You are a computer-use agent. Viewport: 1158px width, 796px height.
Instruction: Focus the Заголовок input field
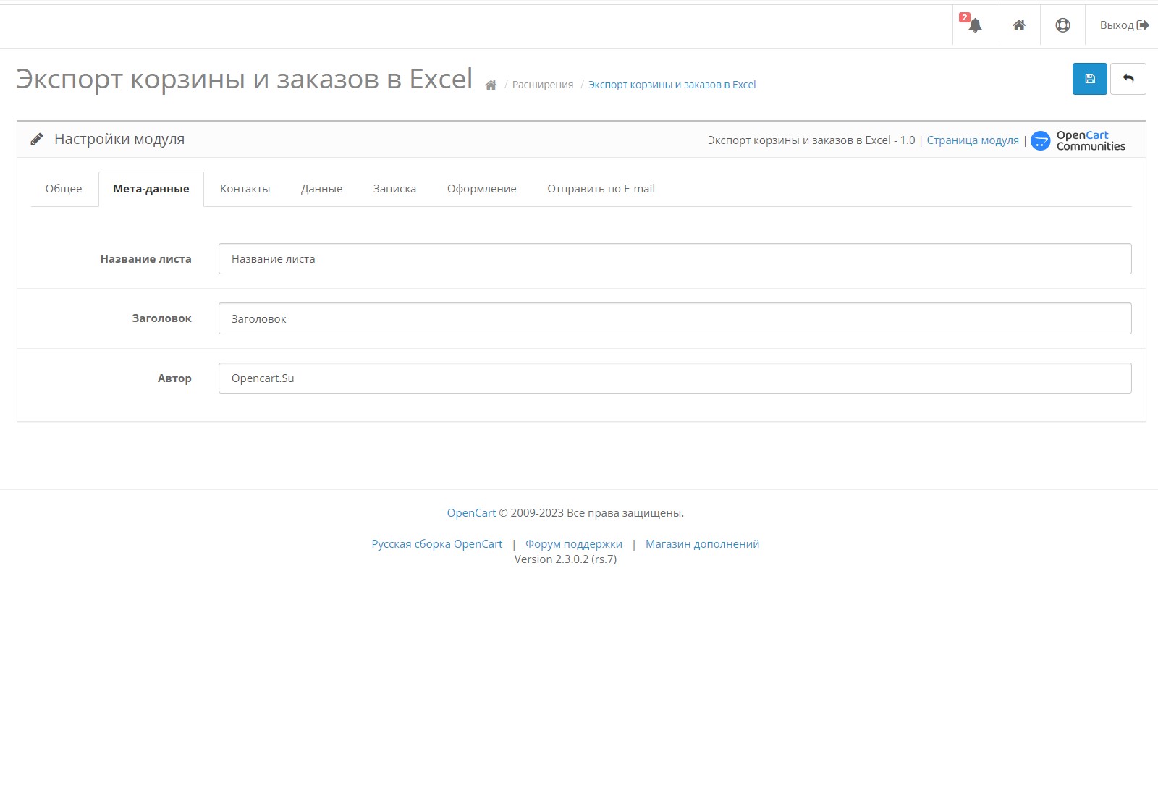coord(675,318)
